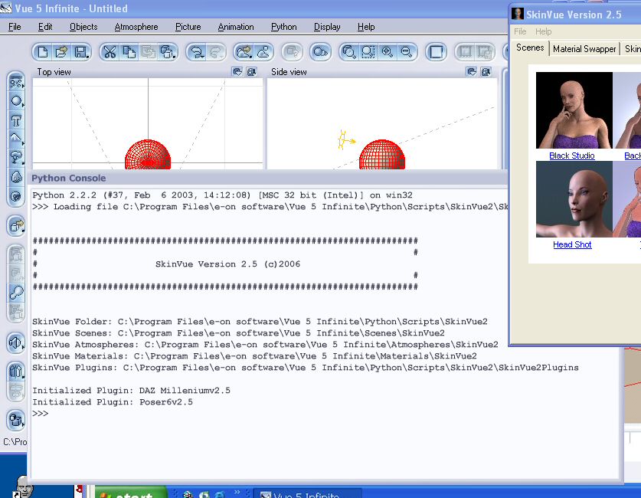The image size is (641, 498).
Task: Select the Black Studio thumbnail image
Action: (574, 111)
